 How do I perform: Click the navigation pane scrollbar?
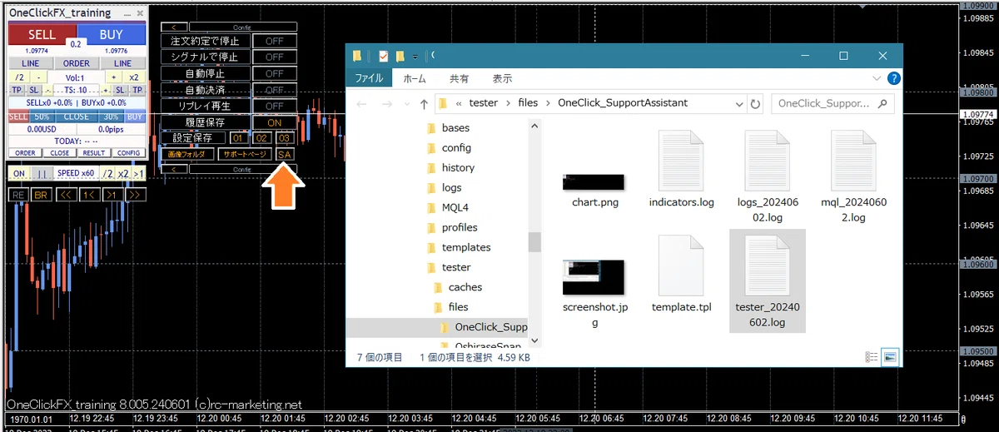pyautogui.click(x=534, y=241)
